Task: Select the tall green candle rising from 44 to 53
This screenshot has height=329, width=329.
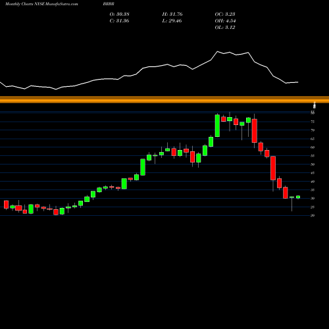Action: 143,167
